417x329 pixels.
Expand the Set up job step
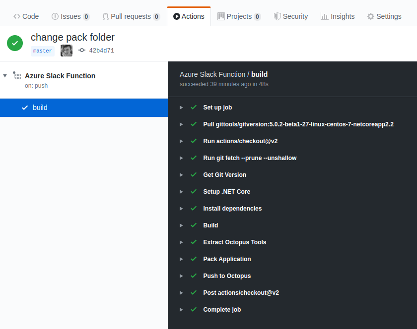pyautogui.click(x=181, y=108)
